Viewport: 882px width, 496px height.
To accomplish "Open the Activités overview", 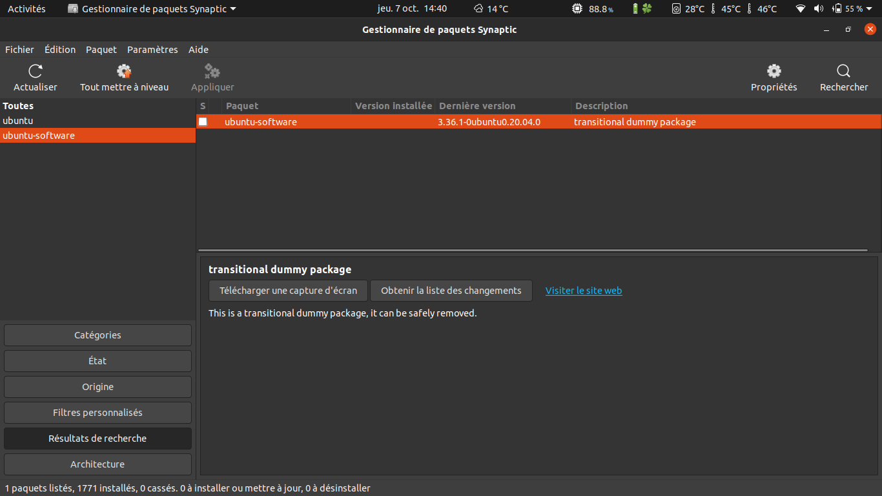I will pyautogui.click(x=26, y=9).
